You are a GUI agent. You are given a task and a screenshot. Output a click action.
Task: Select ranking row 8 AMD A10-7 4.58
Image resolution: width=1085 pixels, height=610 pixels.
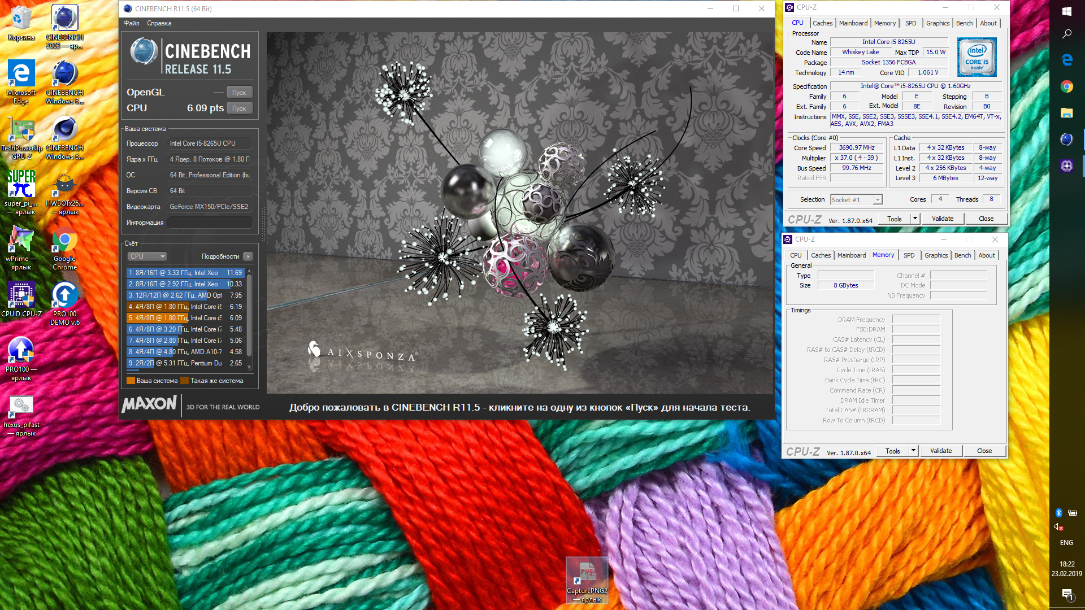[x=185, y=352]
